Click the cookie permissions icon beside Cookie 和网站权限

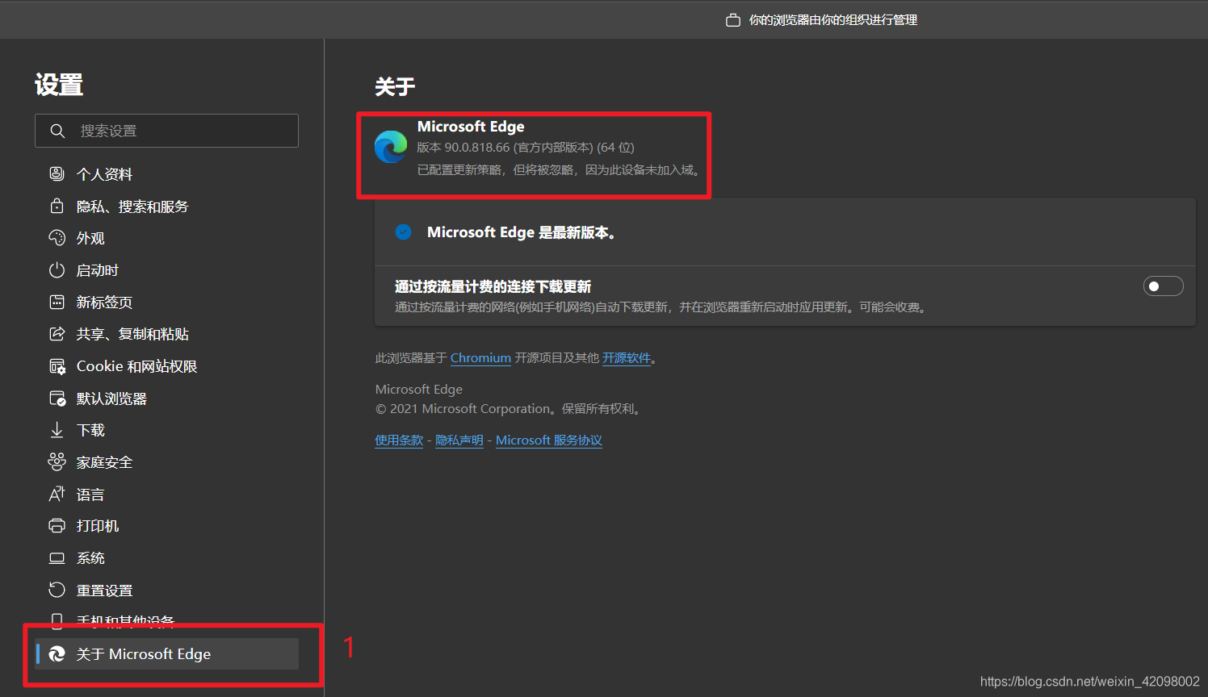click(57, 366)
